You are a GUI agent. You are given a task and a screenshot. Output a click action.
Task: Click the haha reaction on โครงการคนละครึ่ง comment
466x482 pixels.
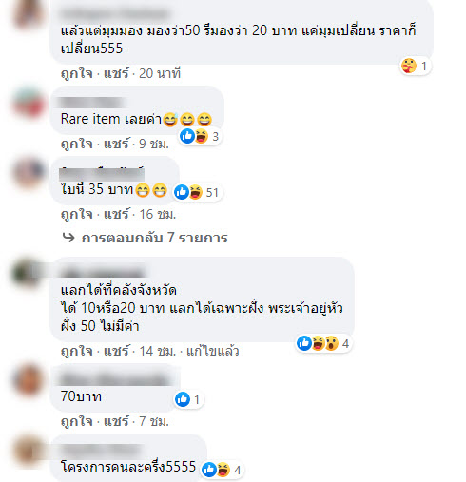[x=223, y=470]
